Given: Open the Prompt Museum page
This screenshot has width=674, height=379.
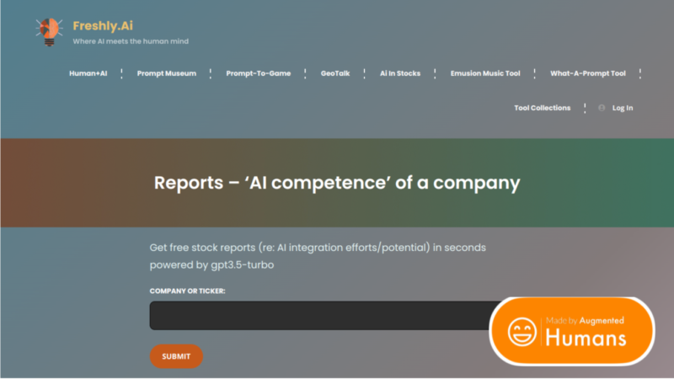Looking at the screenshot, I should pos(166,73).
